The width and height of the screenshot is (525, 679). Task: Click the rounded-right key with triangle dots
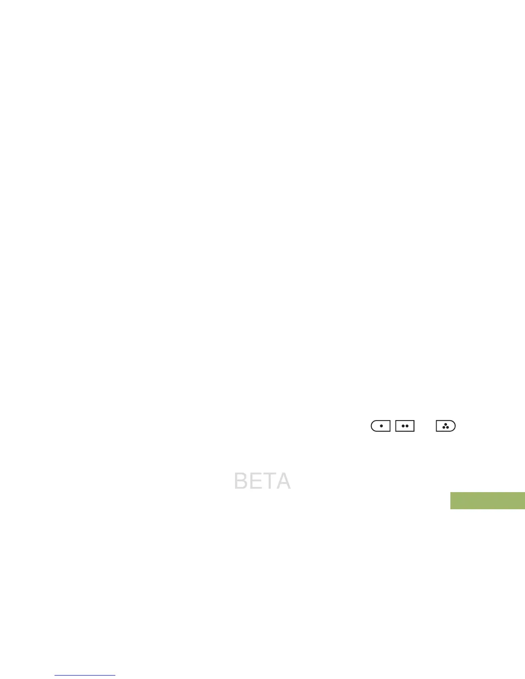[446, 427]
